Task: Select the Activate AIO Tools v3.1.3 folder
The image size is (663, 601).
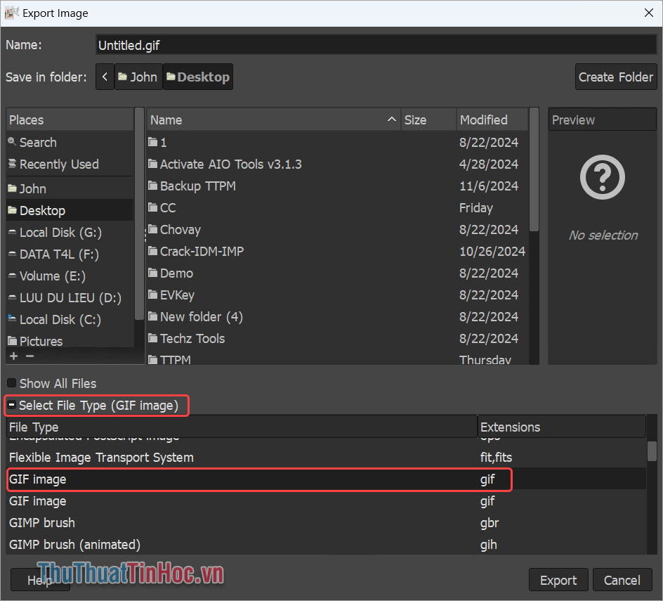Action: click(337, 164)
